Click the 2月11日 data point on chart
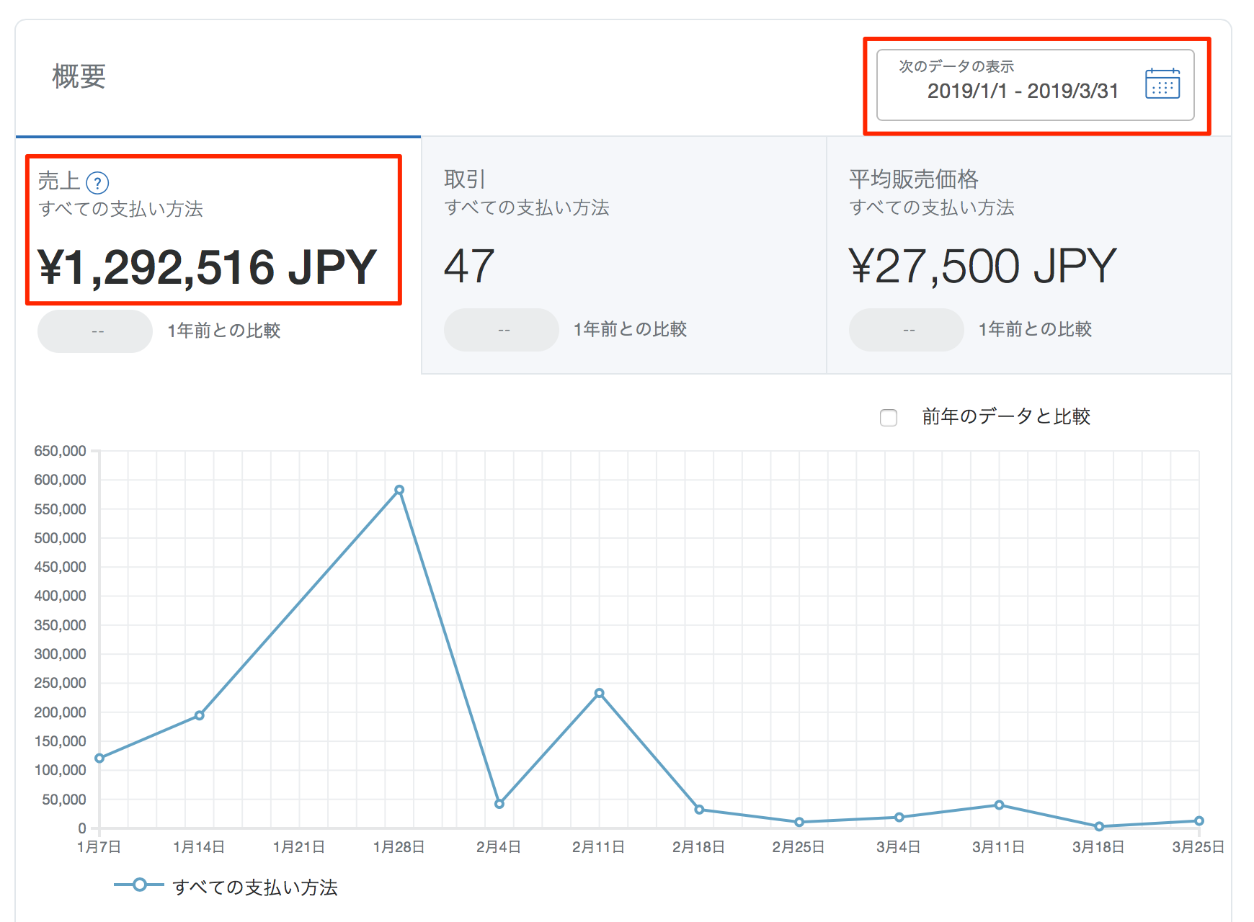The image size is (1254, 922). [599, 694]
